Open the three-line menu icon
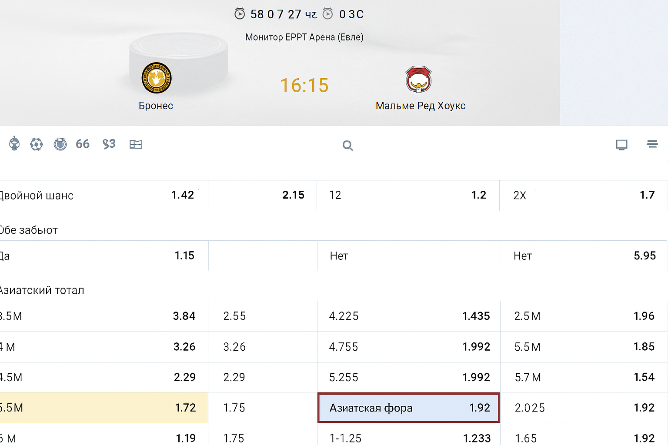This screenshot has width=668, height=445. pos(652,144)
